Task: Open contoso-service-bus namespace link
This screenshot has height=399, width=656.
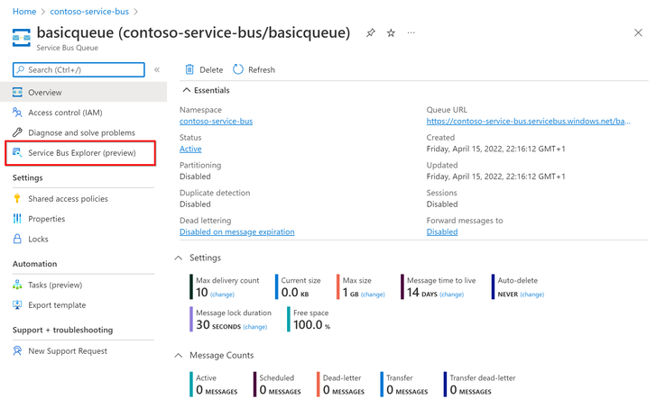Action: [216, 122]
